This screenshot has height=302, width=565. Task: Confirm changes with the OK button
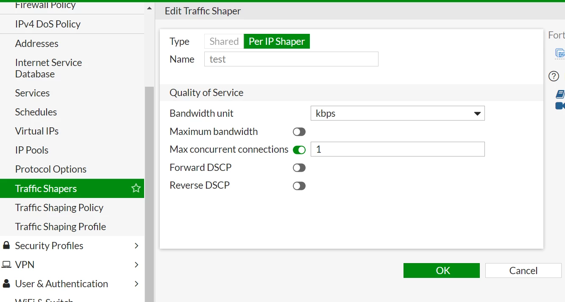pos(441,271)
